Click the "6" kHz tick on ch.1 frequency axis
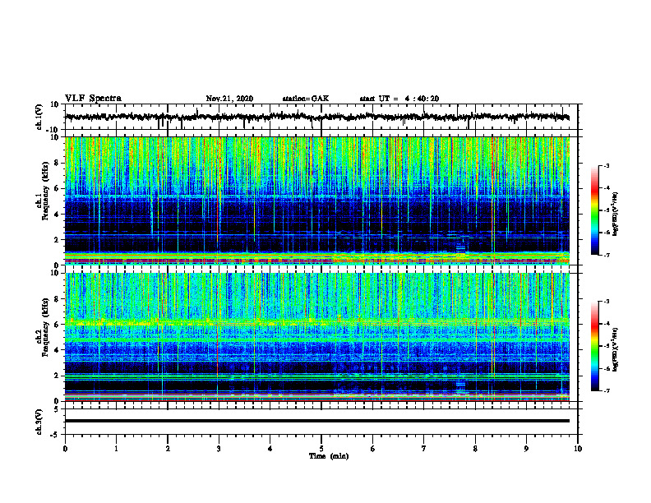Screen dimensions: 651x503 58,188
